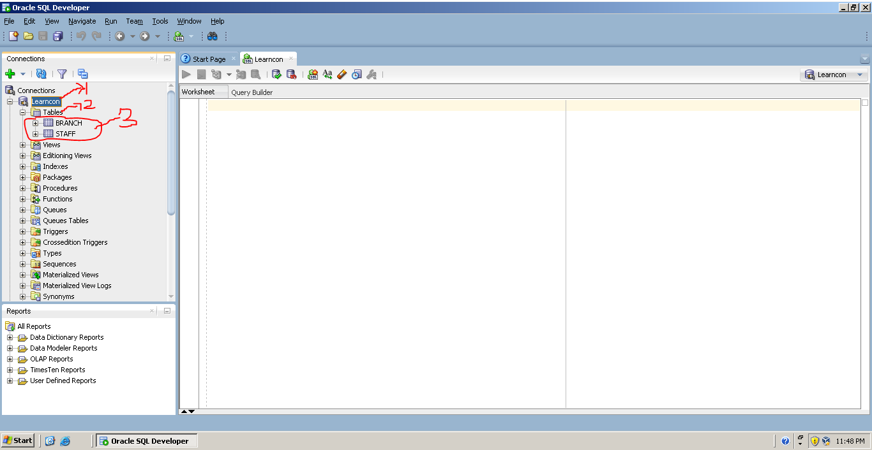Image resolution: width=872 pixels, height=450 pixels.
Task: Select the Sequences tree item
Action: [x=59, y=264]
